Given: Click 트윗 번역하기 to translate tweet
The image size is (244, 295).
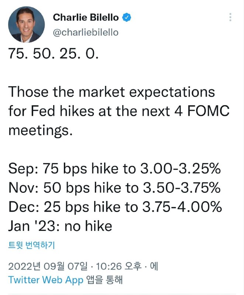Looking at the screenshot, I should coord(31,245).
